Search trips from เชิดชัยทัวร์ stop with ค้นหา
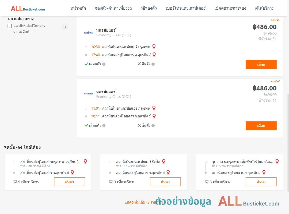The width and height of the screenshot is (289, 214). (x=261, y=182)
